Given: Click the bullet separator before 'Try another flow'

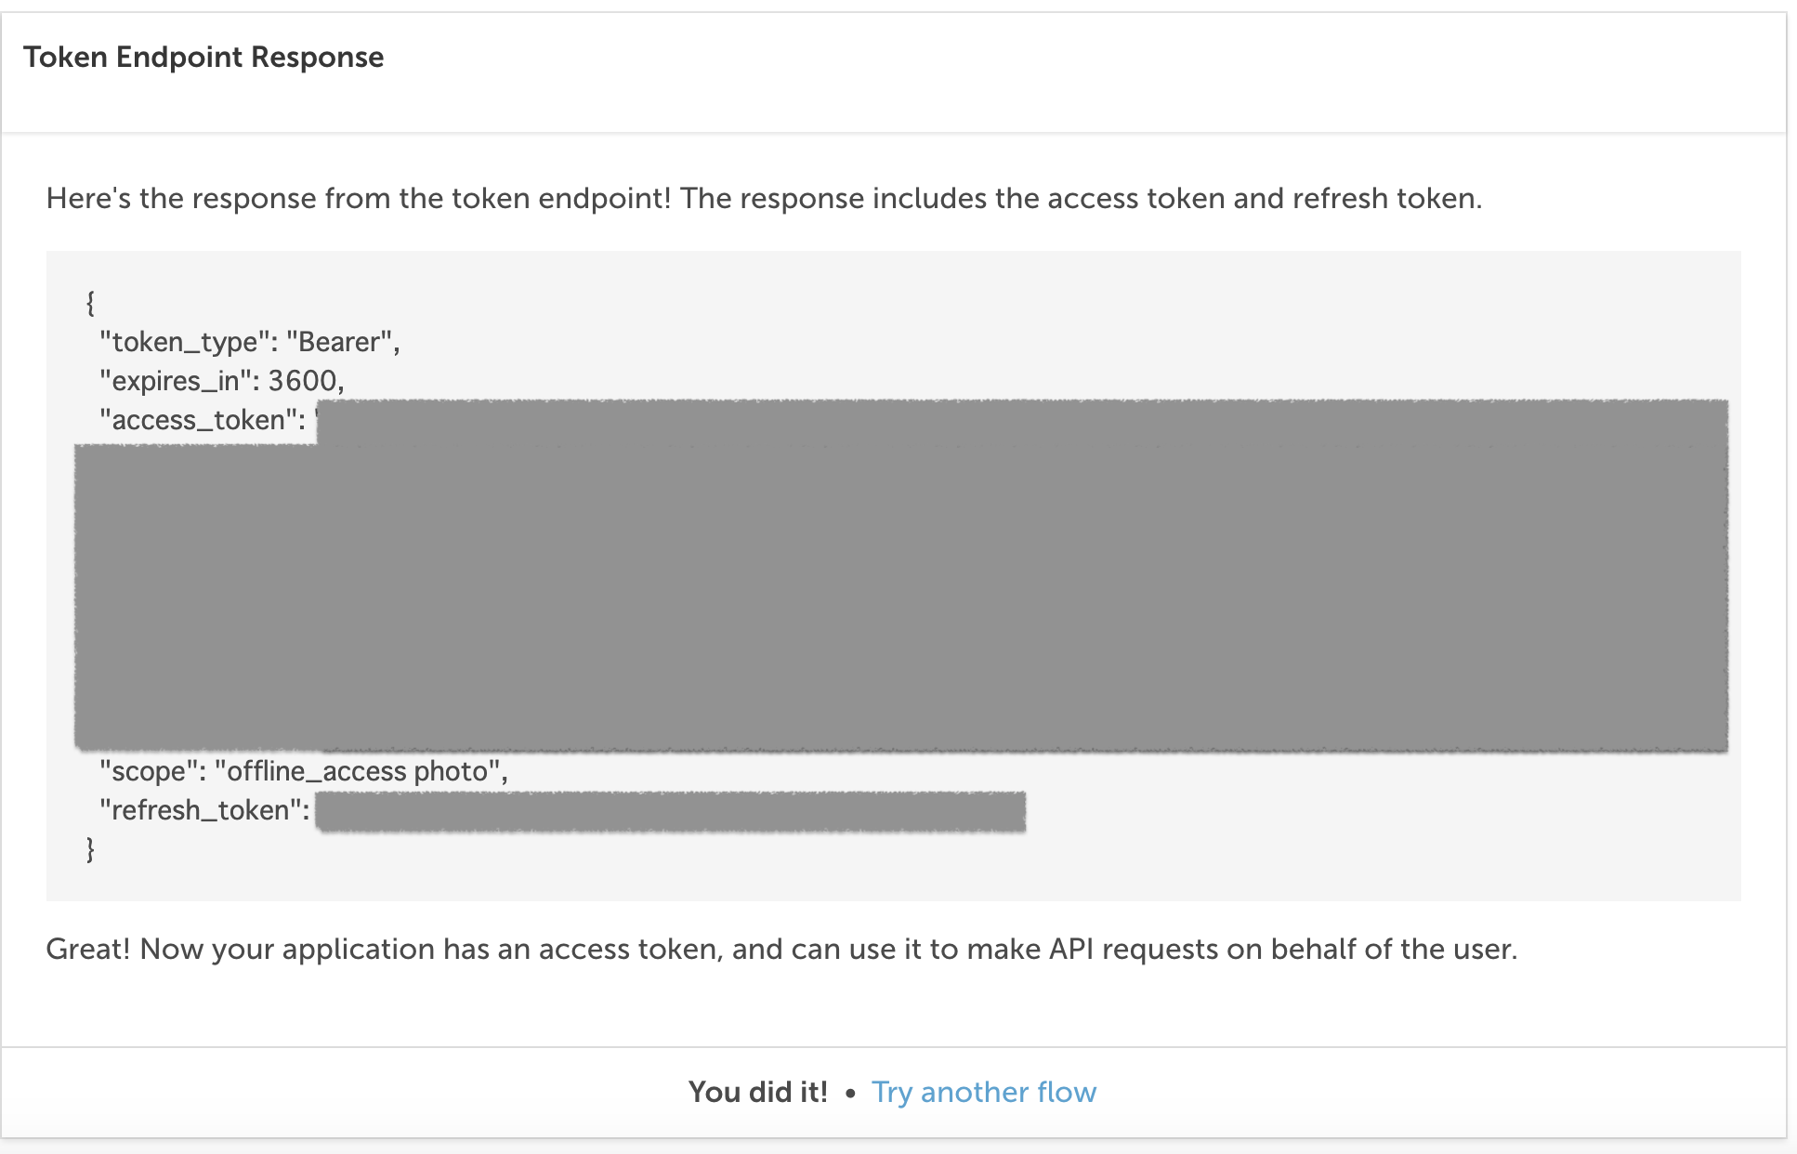Looking at the screenshot, I should coord(850,1094).
